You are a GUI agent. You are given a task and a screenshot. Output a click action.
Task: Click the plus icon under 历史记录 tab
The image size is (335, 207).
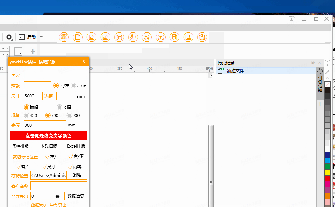coord(320,104)
